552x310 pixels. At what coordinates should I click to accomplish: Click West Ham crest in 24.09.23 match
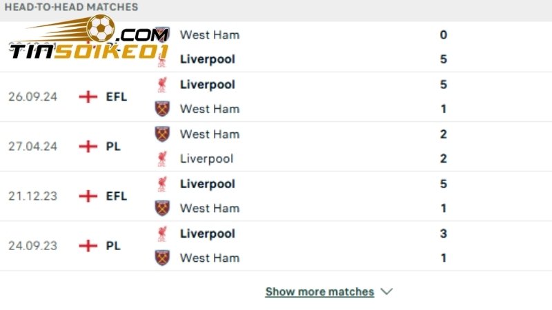(x=162, y=258)
